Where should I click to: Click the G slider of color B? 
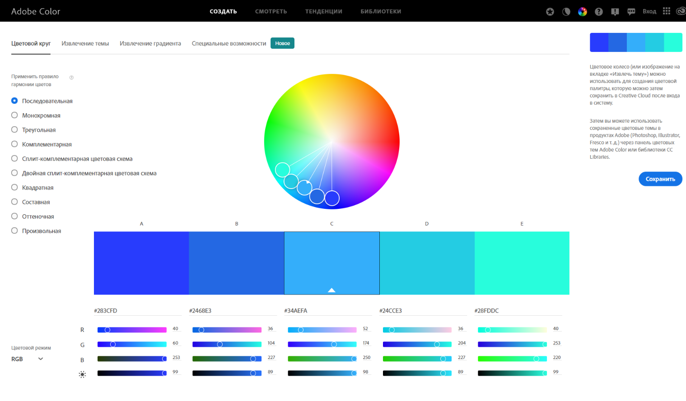click(x=227, y=344)
